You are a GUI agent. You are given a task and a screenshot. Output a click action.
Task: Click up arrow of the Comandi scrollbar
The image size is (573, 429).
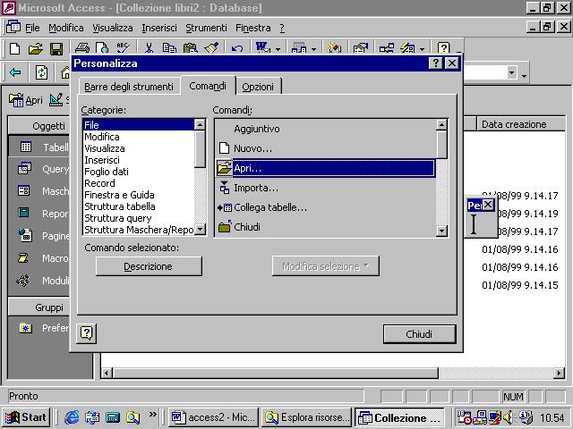click(x=441, y=125)
